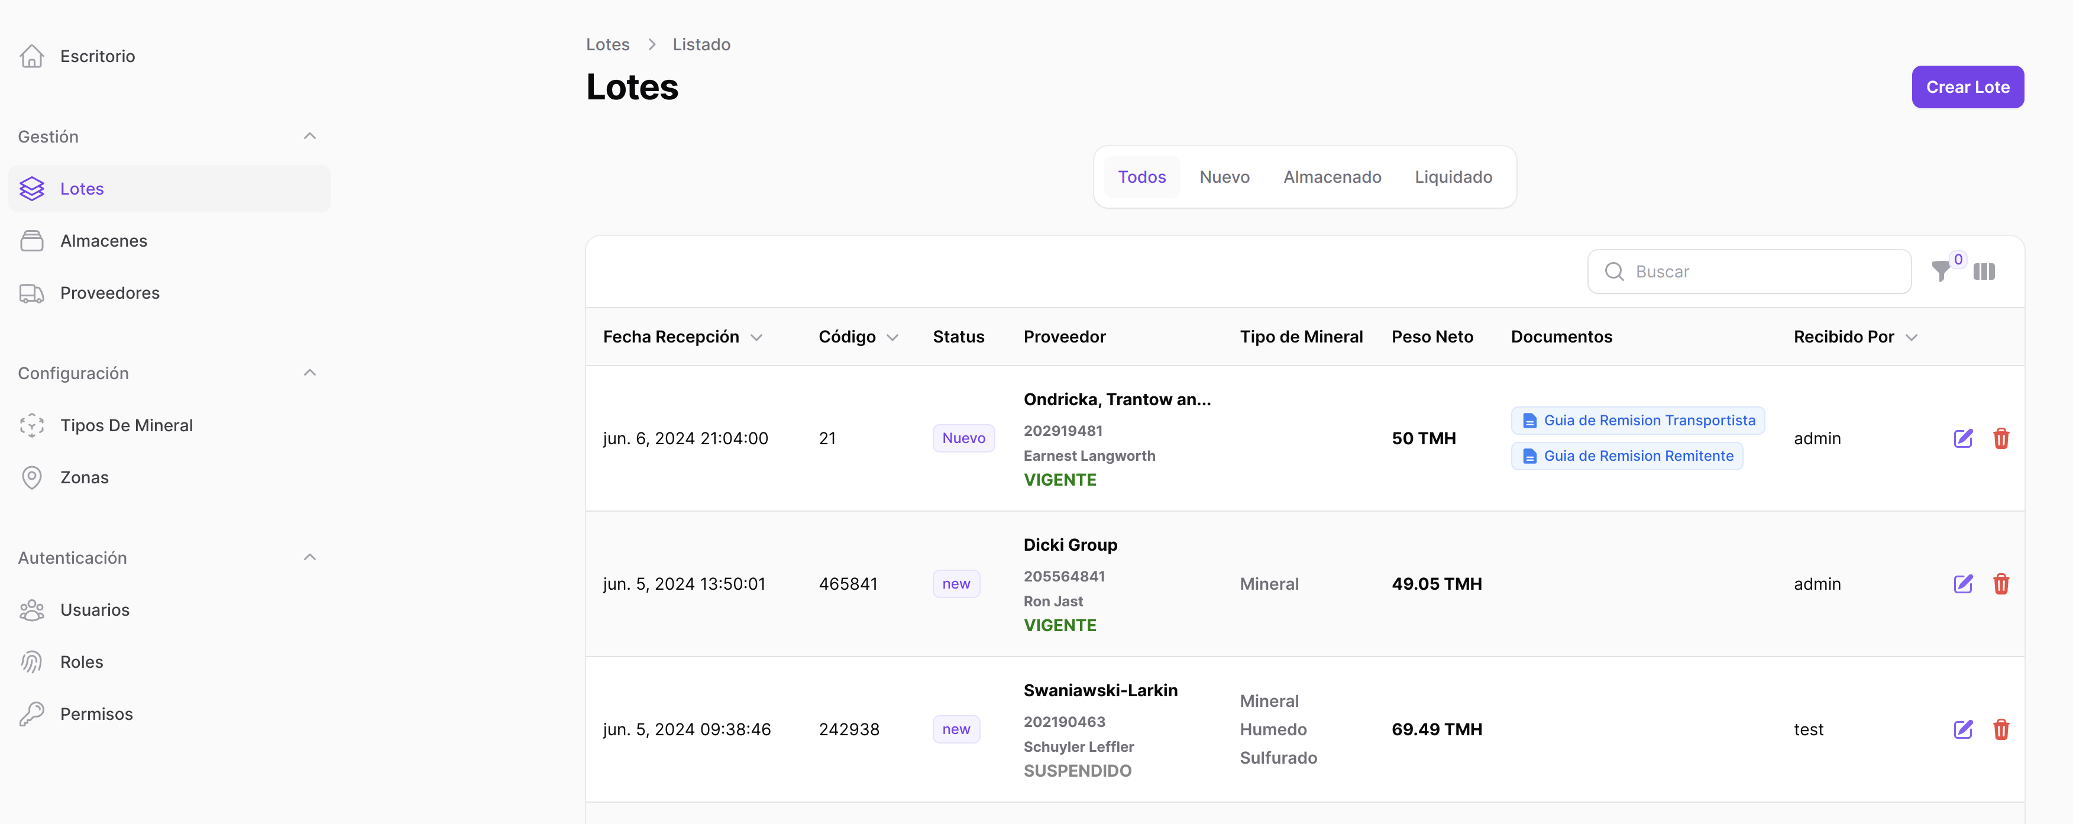Click the Lotes layers icon in sidebar

click(x=31, y=188)
